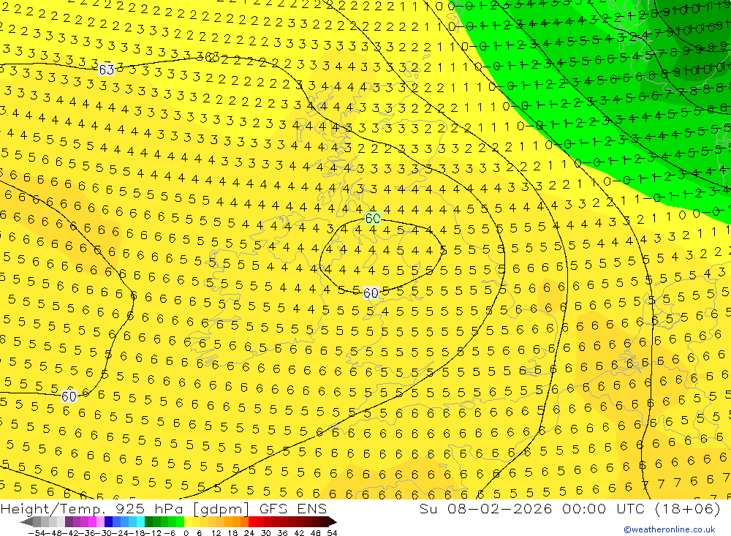Click the 60 contour label near left edge

pos(69,396)
